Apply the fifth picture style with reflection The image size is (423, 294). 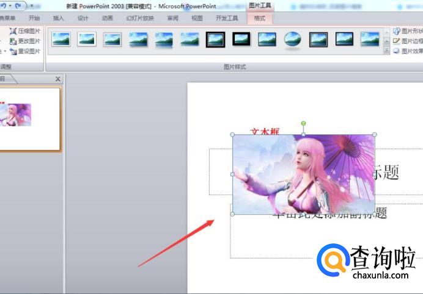[x=164, y=40]
